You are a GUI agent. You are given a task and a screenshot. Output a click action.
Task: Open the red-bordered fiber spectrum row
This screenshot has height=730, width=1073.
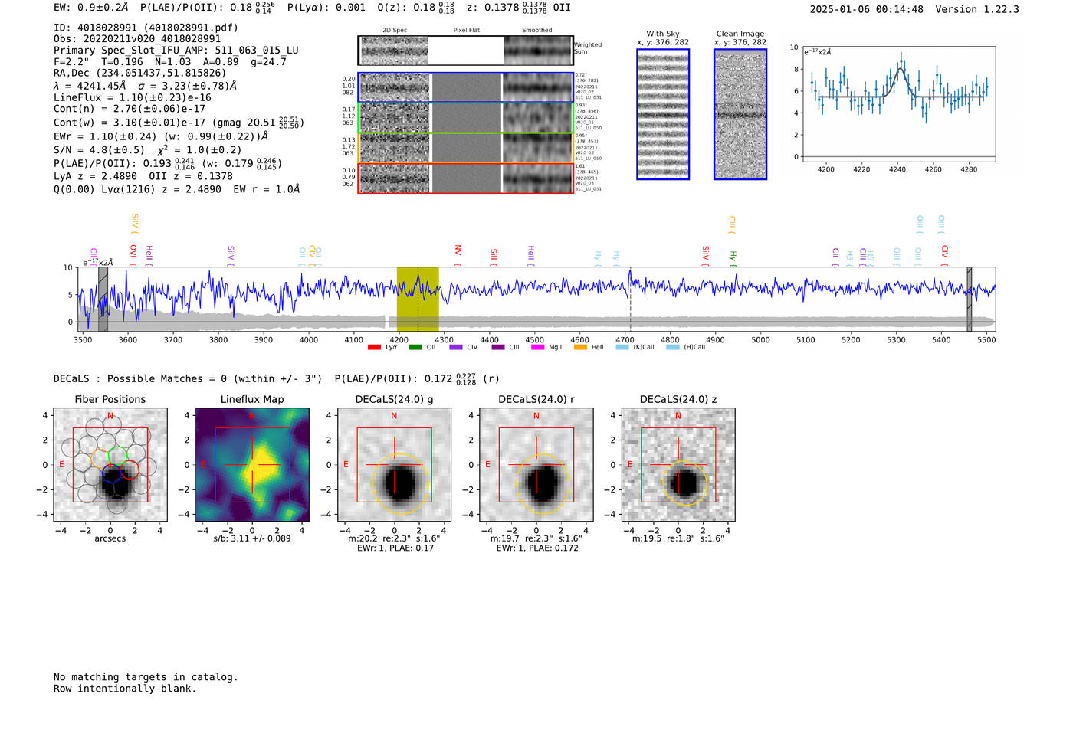pyautogui.click(x=465, y=178)
